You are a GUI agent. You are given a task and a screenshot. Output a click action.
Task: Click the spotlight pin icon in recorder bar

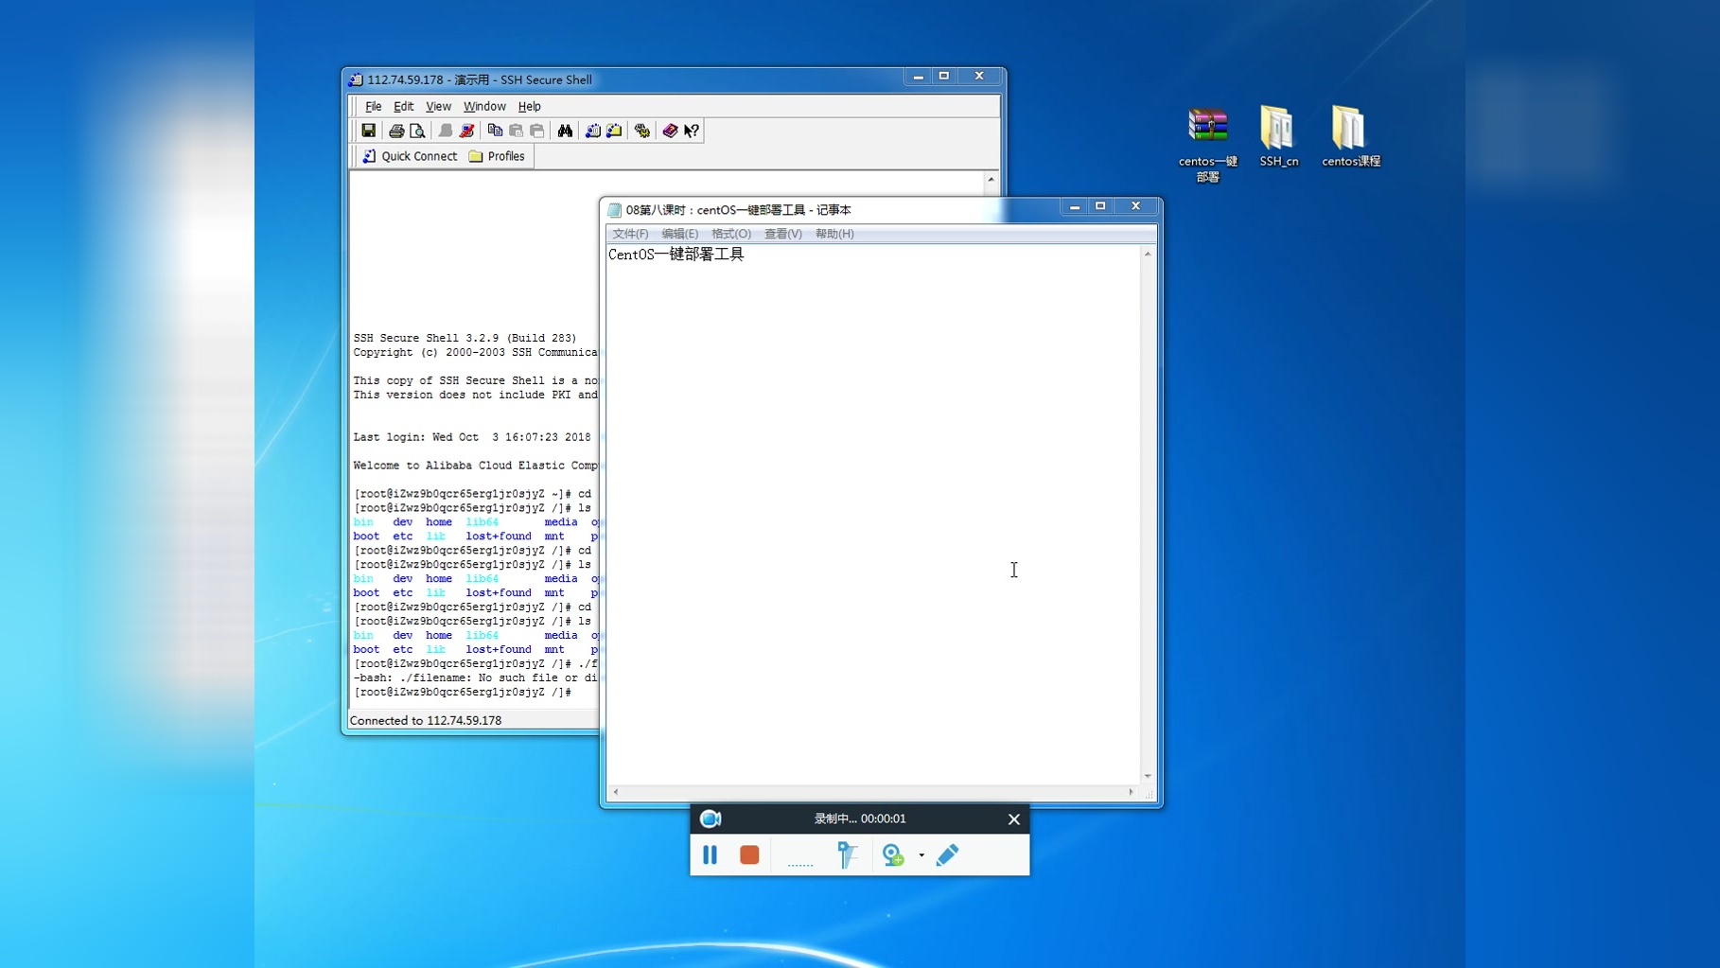847,854
